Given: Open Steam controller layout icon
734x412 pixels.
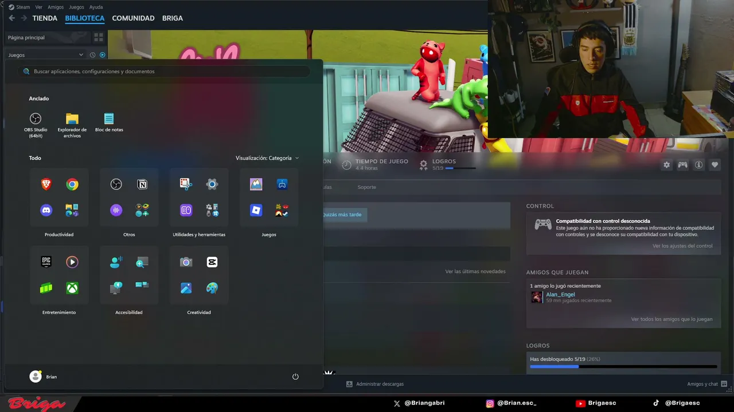Looking at the screenshot, I should [682, 165].
